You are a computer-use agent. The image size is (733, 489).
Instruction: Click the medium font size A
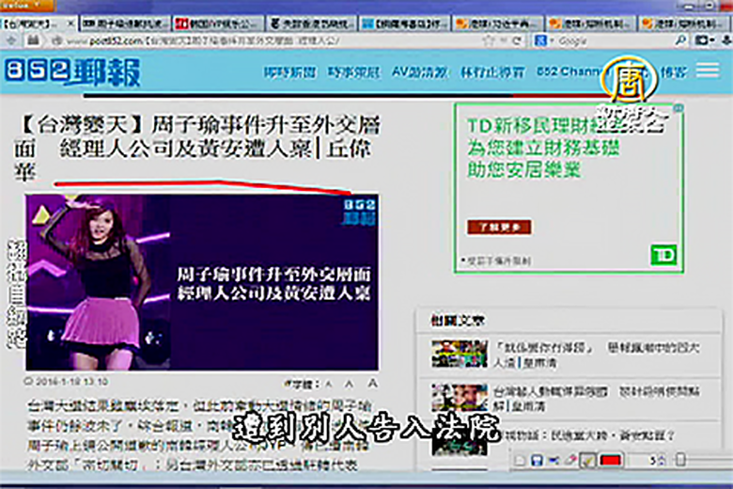[349, 384]
